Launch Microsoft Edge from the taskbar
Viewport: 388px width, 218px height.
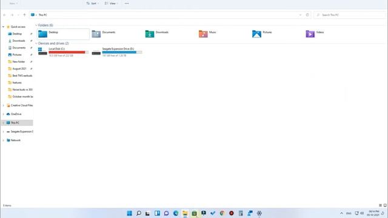tap(176, 213)
